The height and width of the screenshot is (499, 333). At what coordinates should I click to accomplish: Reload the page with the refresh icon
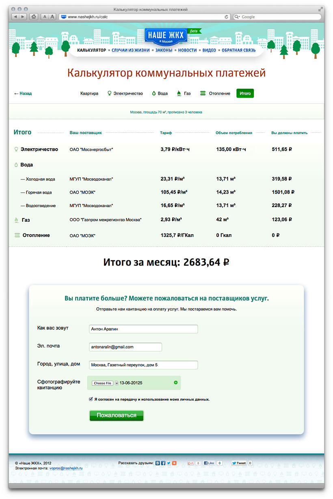tap(227, 17)
